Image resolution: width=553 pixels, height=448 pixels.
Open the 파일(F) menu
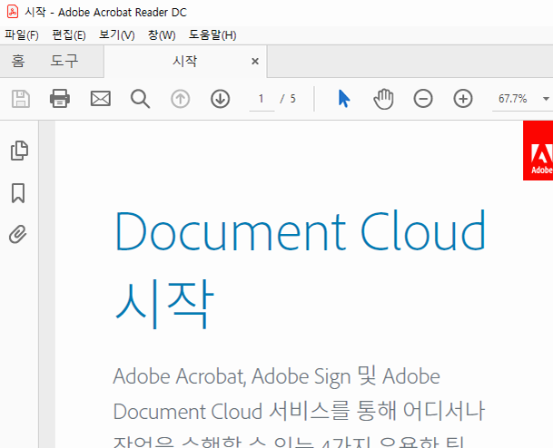[22, 34]
